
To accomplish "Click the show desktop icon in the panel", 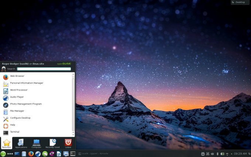I will [x=17, y=154].
